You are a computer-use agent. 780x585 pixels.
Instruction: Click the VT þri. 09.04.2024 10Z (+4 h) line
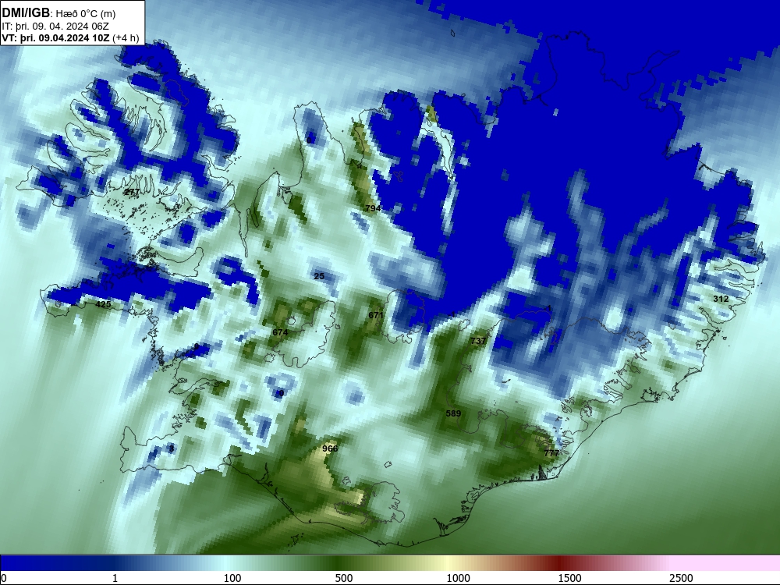pos(70,37)
